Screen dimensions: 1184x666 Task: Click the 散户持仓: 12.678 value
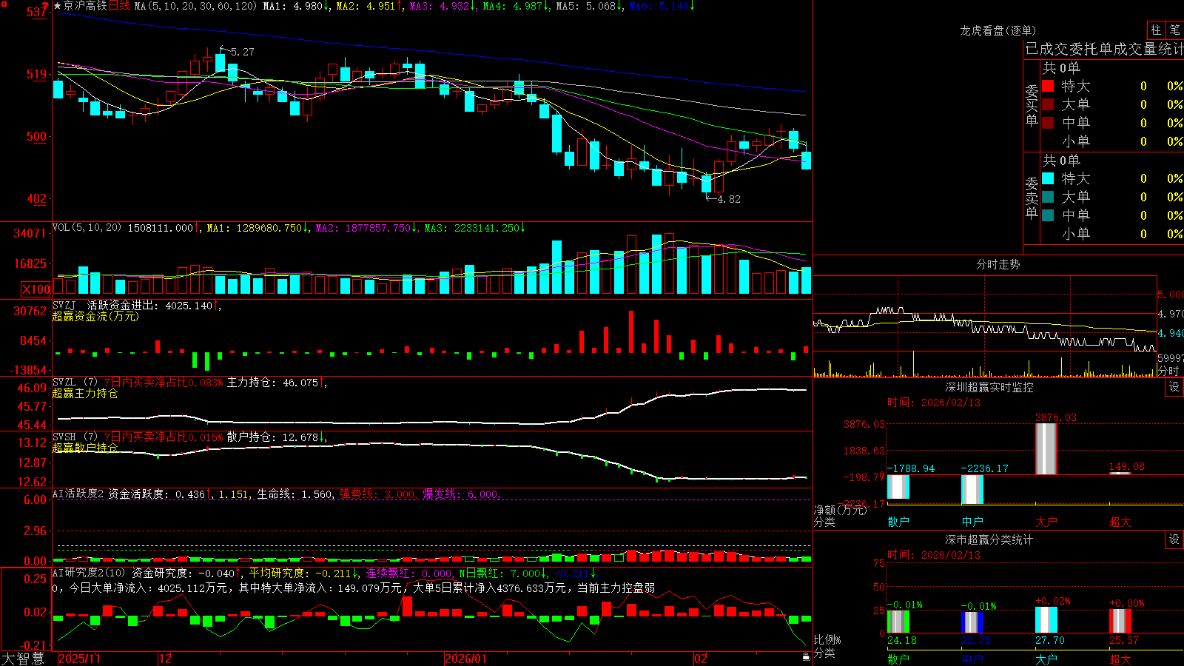click(x=272, y=437)
